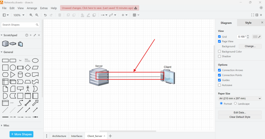Disable the Grid checkbox
This screenshot has width=265, height=139.
coord(219,37)
